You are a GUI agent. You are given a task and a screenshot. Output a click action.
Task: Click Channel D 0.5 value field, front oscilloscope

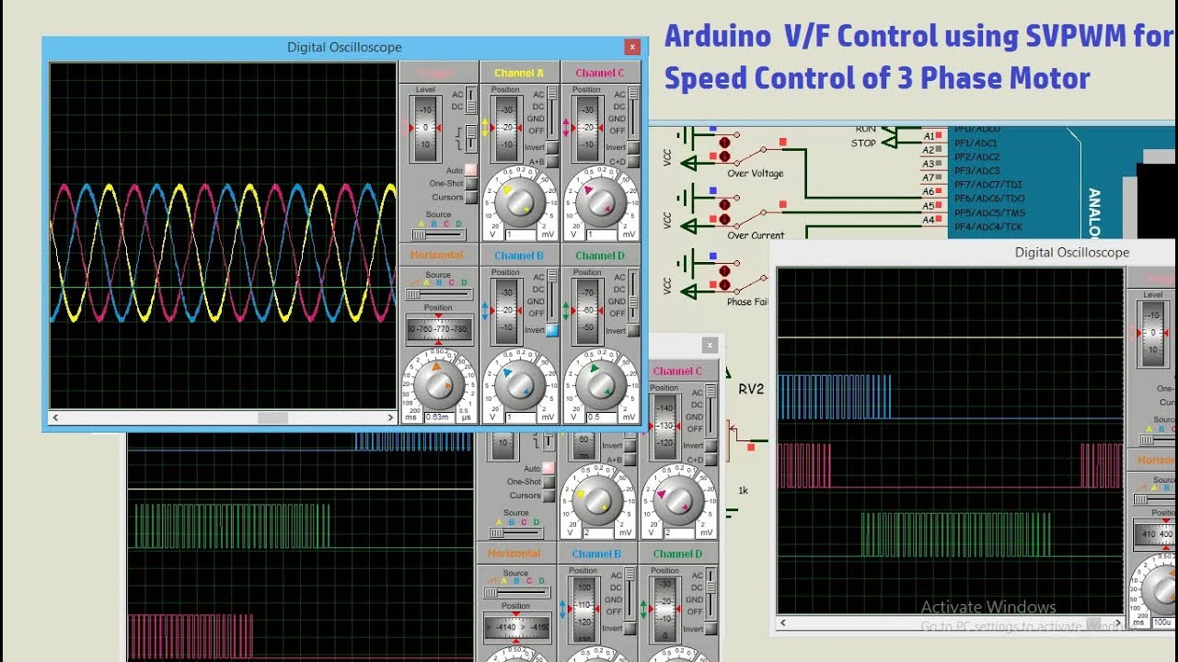601,417
